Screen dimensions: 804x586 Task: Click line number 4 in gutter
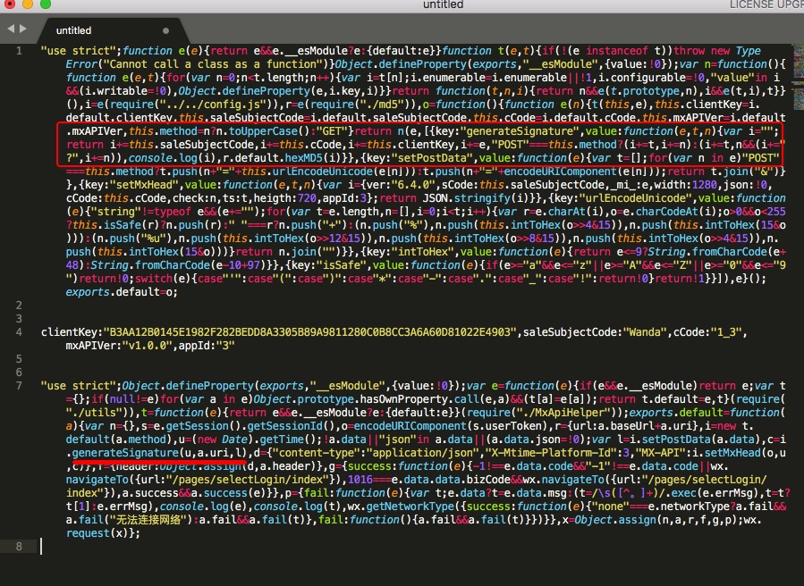click(19, 332)
